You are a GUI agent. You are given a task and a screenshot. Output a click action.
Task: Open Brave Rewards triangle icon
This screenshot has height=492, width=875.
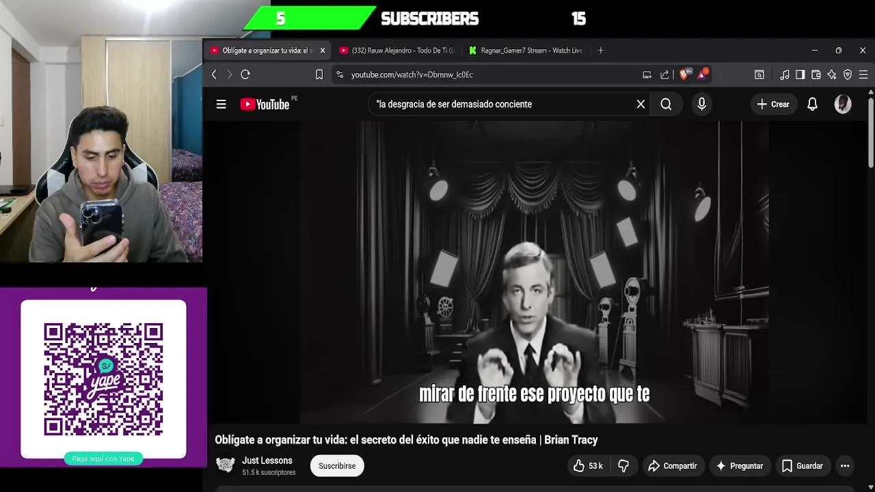[702, 74]
